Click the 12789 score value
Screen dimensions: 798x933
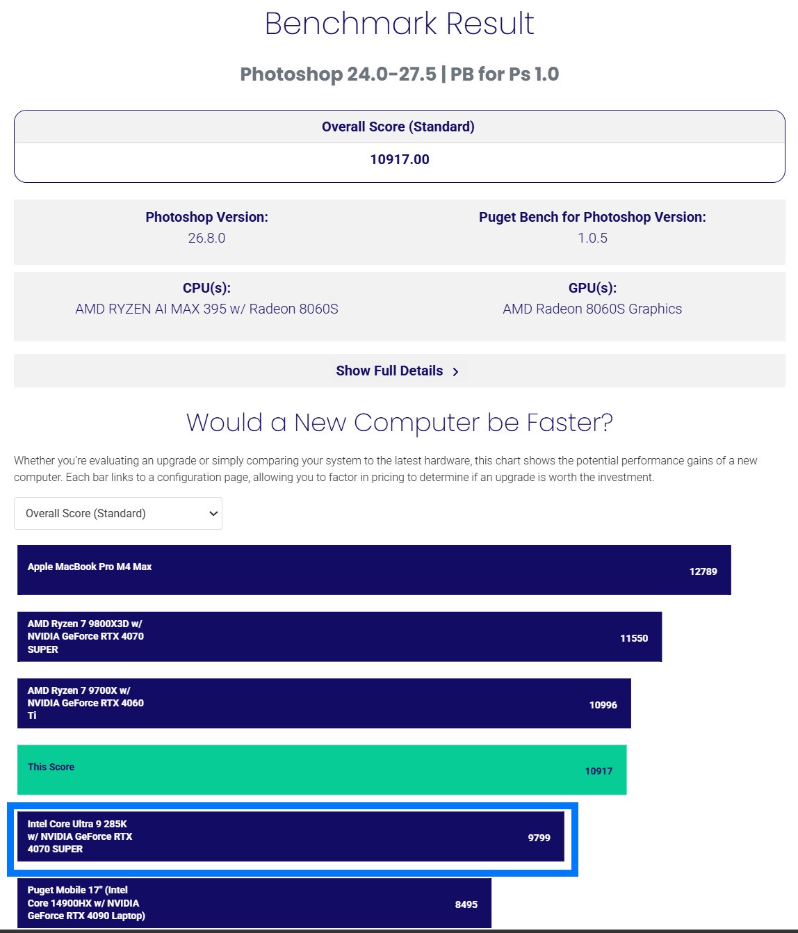(x=703, y=571)
